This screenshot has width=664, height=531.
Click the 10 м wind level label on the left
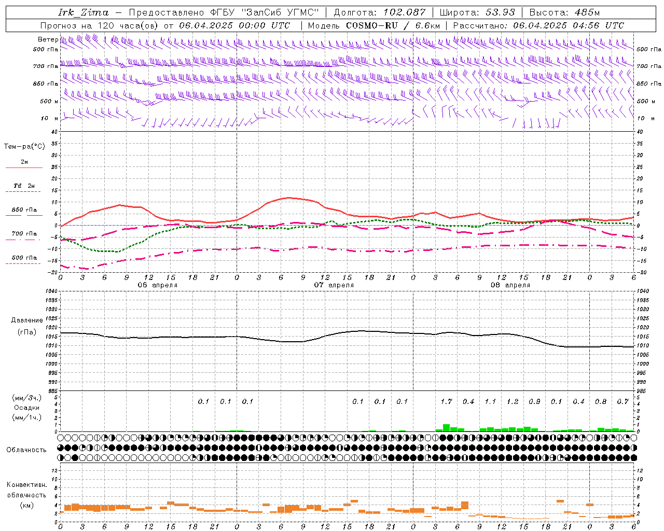[x=49, y=118]
